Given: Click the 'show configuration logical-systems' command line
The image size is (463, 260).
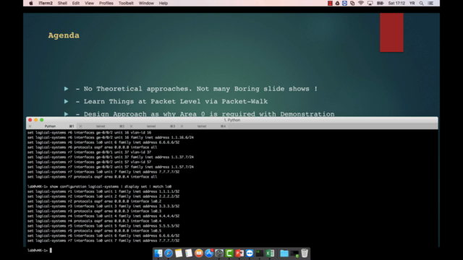Looking at the screenshot, I should [x=99, y=186].
